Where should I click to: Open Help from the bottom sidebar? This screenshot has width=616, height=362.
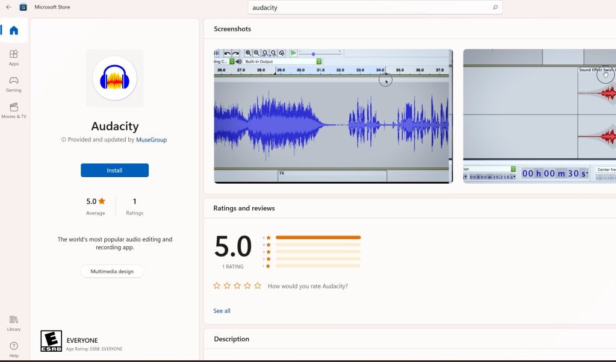pyautogui.click(x=14, y=348)
